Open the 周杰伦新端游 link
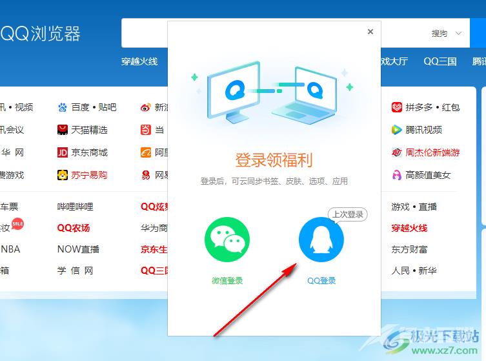 [432, 152]
